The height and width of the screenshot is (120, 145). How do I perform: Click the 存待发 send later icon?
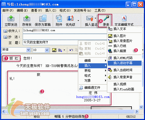point(27,18)
